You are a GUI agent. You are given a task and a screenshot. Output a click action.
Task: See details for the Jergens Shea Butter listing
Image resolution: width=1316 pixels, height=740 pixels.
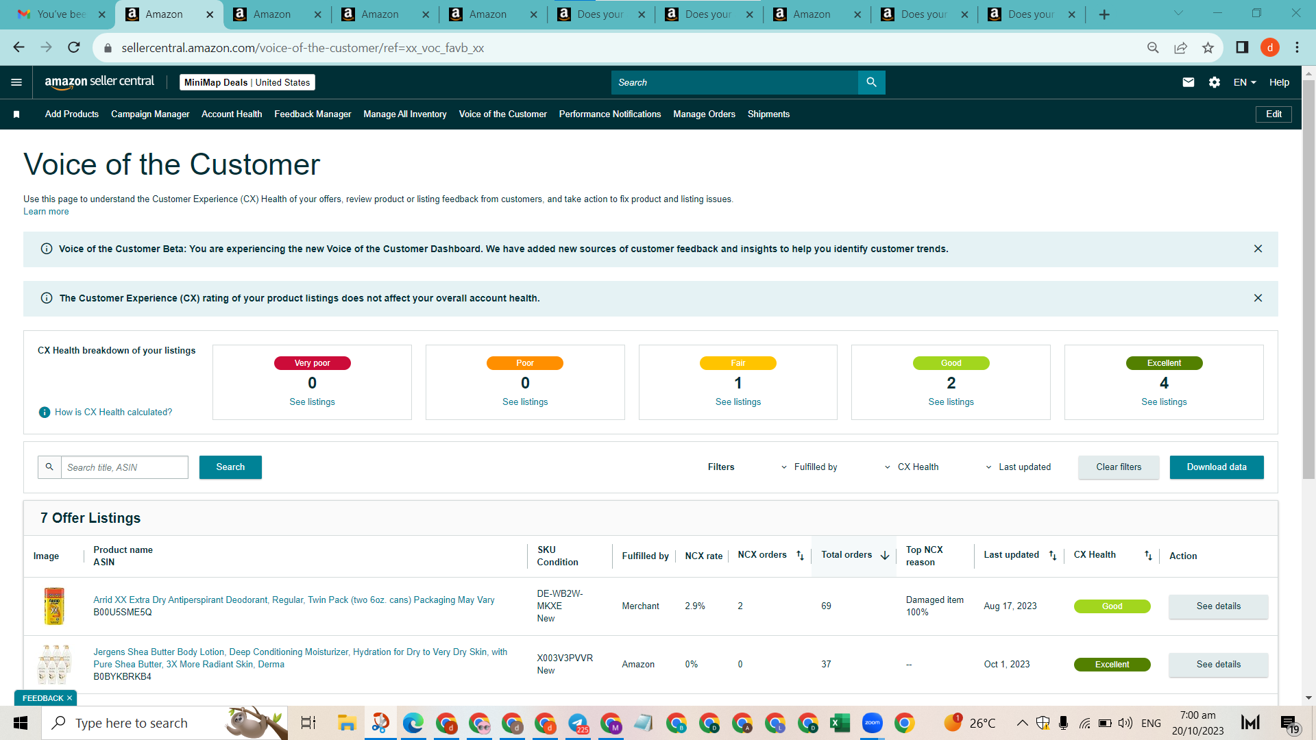1218,665
